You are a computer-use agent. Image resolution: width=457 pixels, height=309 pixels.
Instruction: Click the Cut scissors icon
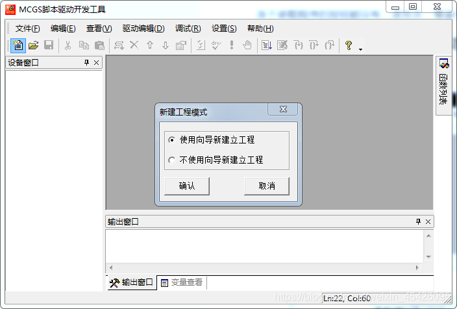point(68,45)
